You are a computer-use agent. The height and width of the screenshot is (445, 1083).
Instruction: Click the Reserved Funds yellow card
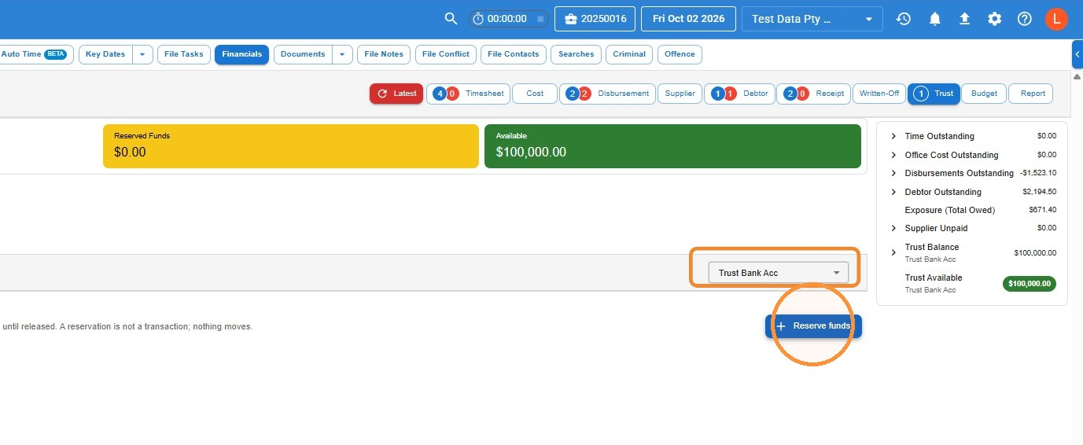click(290, 145)
